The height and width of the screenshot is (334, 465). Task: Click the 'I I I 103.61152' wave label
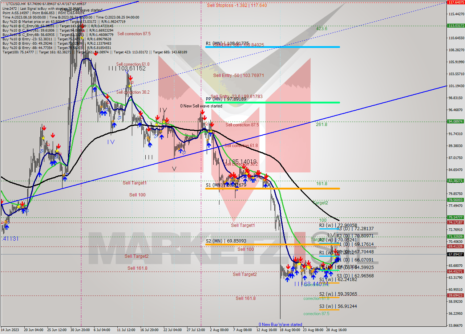(x=127, y=68)
